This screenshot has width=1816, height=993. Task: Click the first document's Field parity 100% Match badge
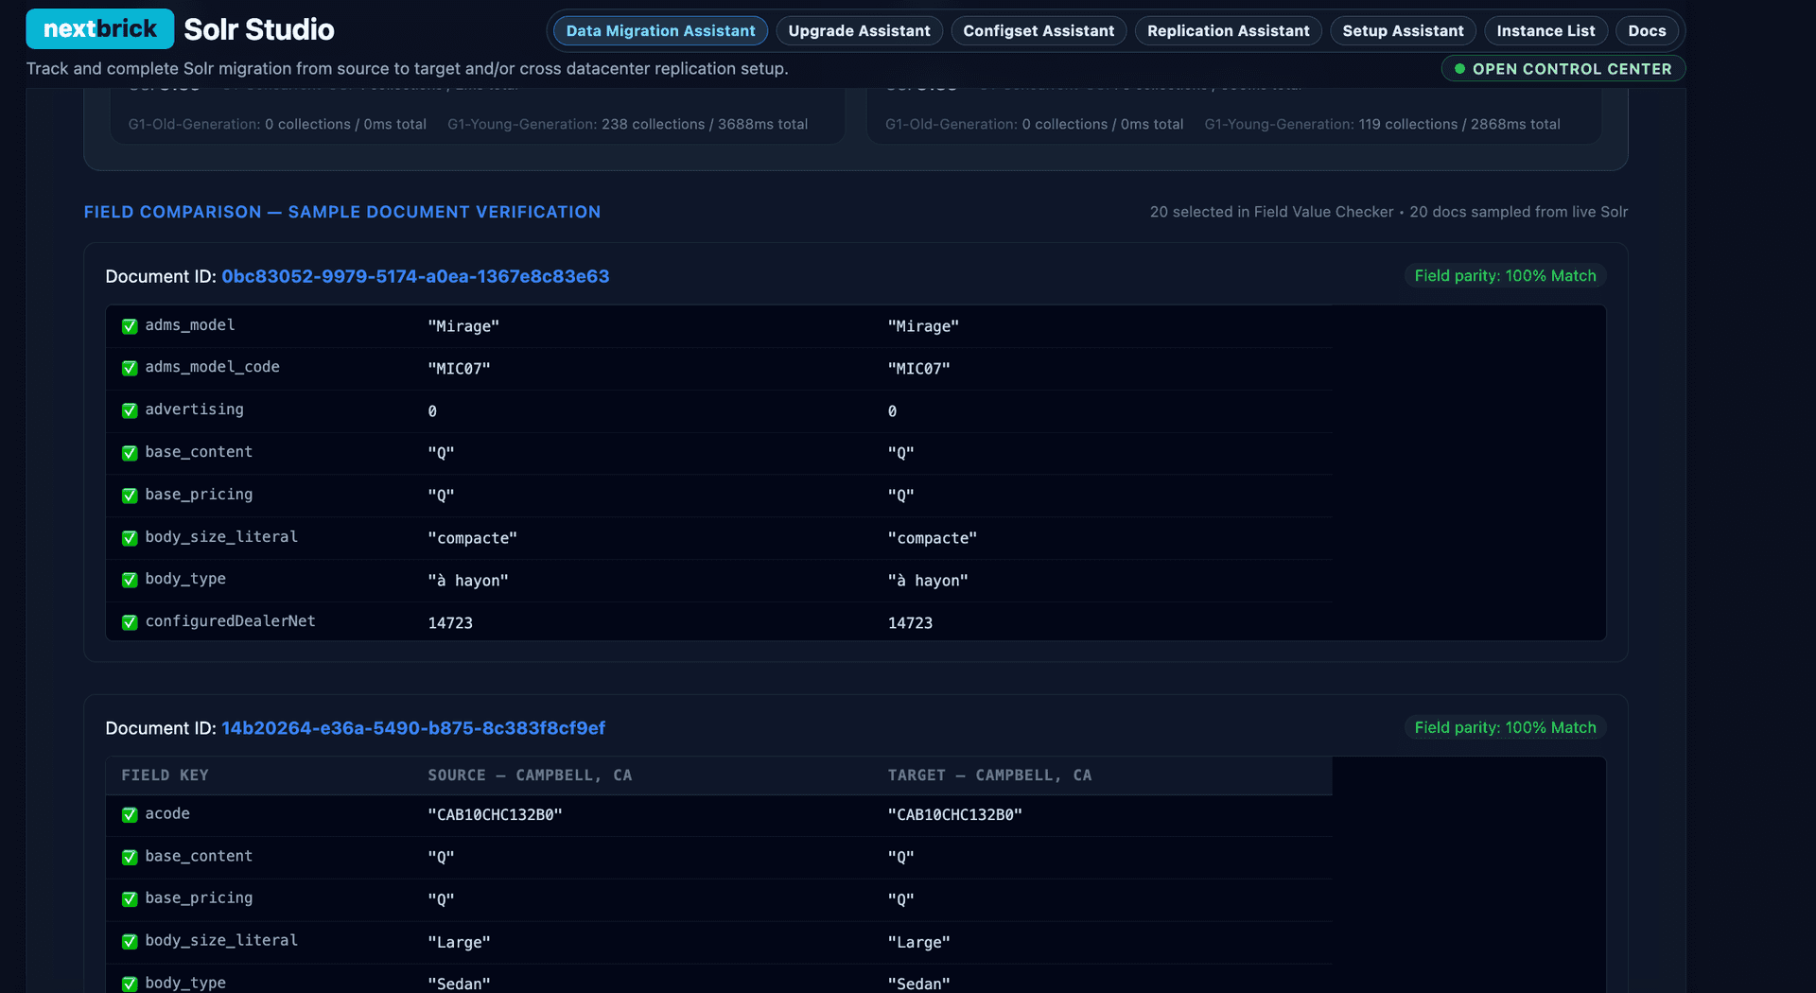[x=1505, y=276]
